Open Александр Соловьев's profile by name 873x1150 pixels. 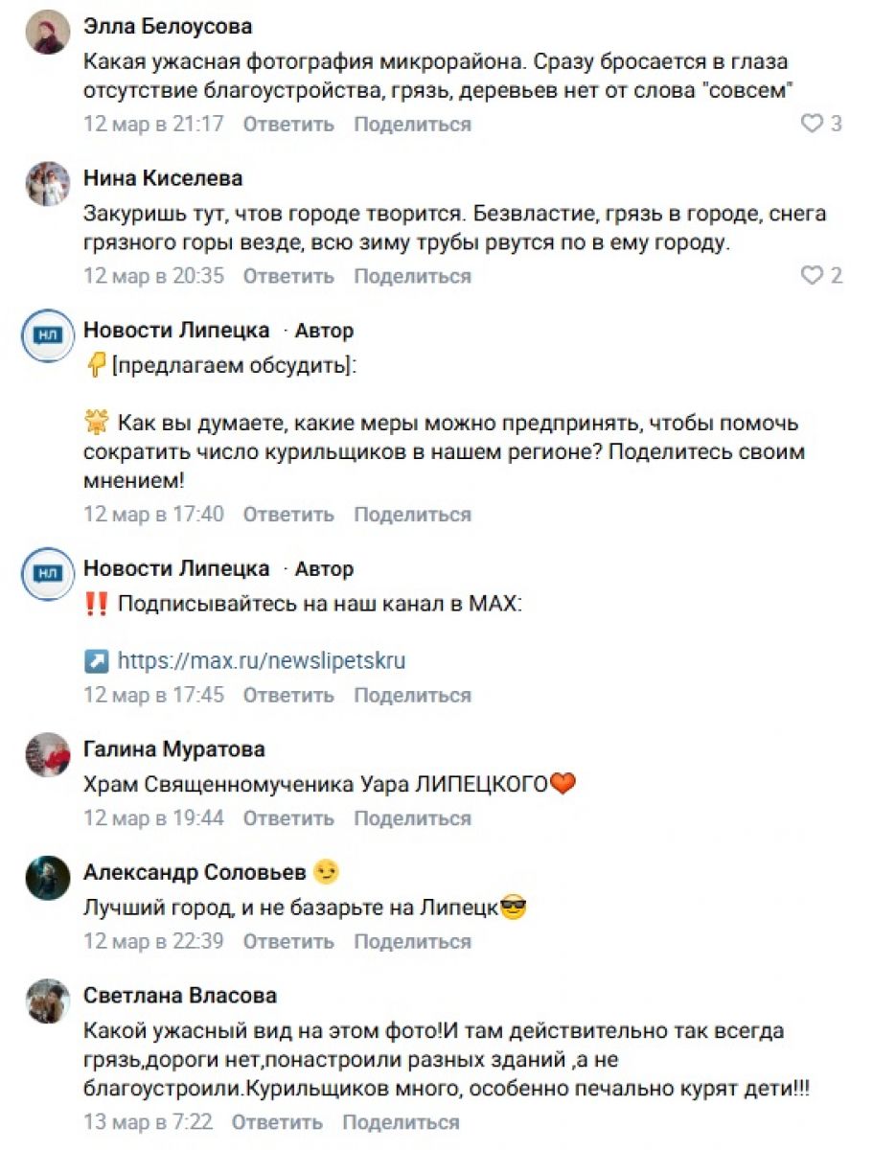195,872
